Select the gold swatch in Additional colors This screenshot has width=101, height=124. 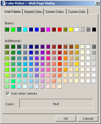tap(77, 64)
